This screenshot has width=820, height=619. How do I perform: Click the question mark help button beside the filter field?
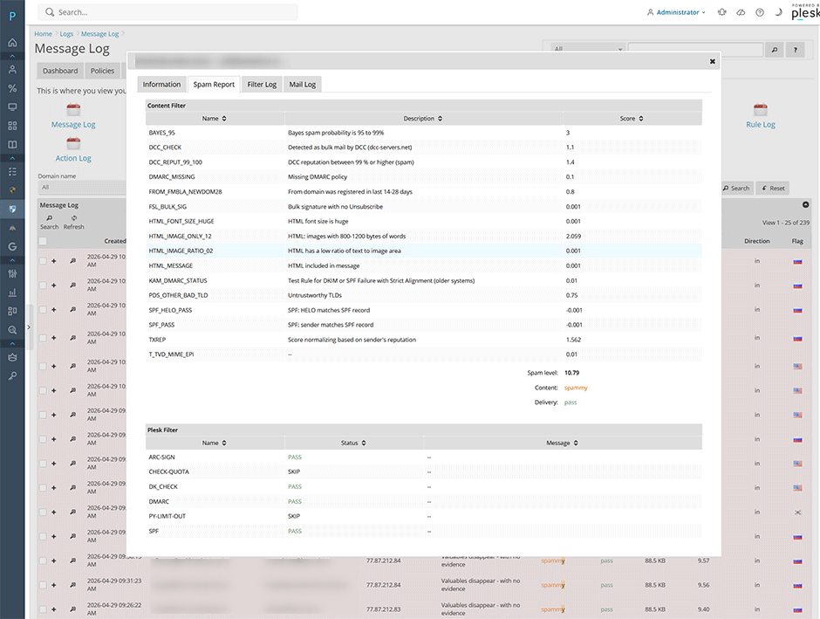pyautogui.click(x=796, y=50)
